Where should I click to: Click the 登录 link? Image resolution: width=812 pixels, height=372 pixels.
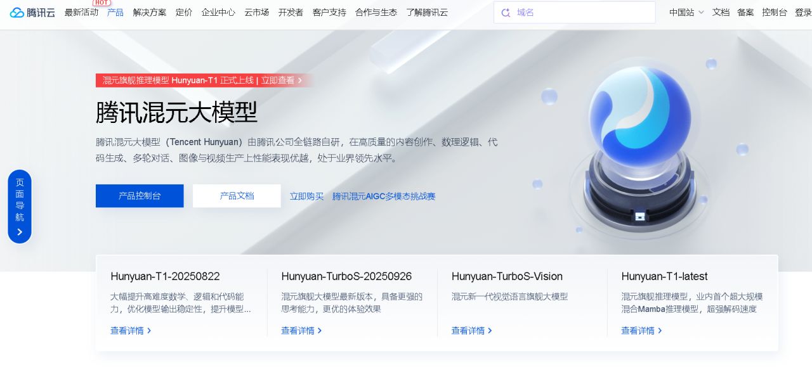click(x=803, y=12)
